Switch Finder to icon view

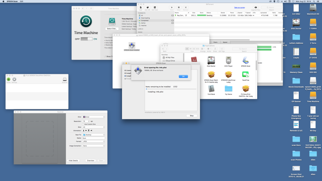click(187, 49)
